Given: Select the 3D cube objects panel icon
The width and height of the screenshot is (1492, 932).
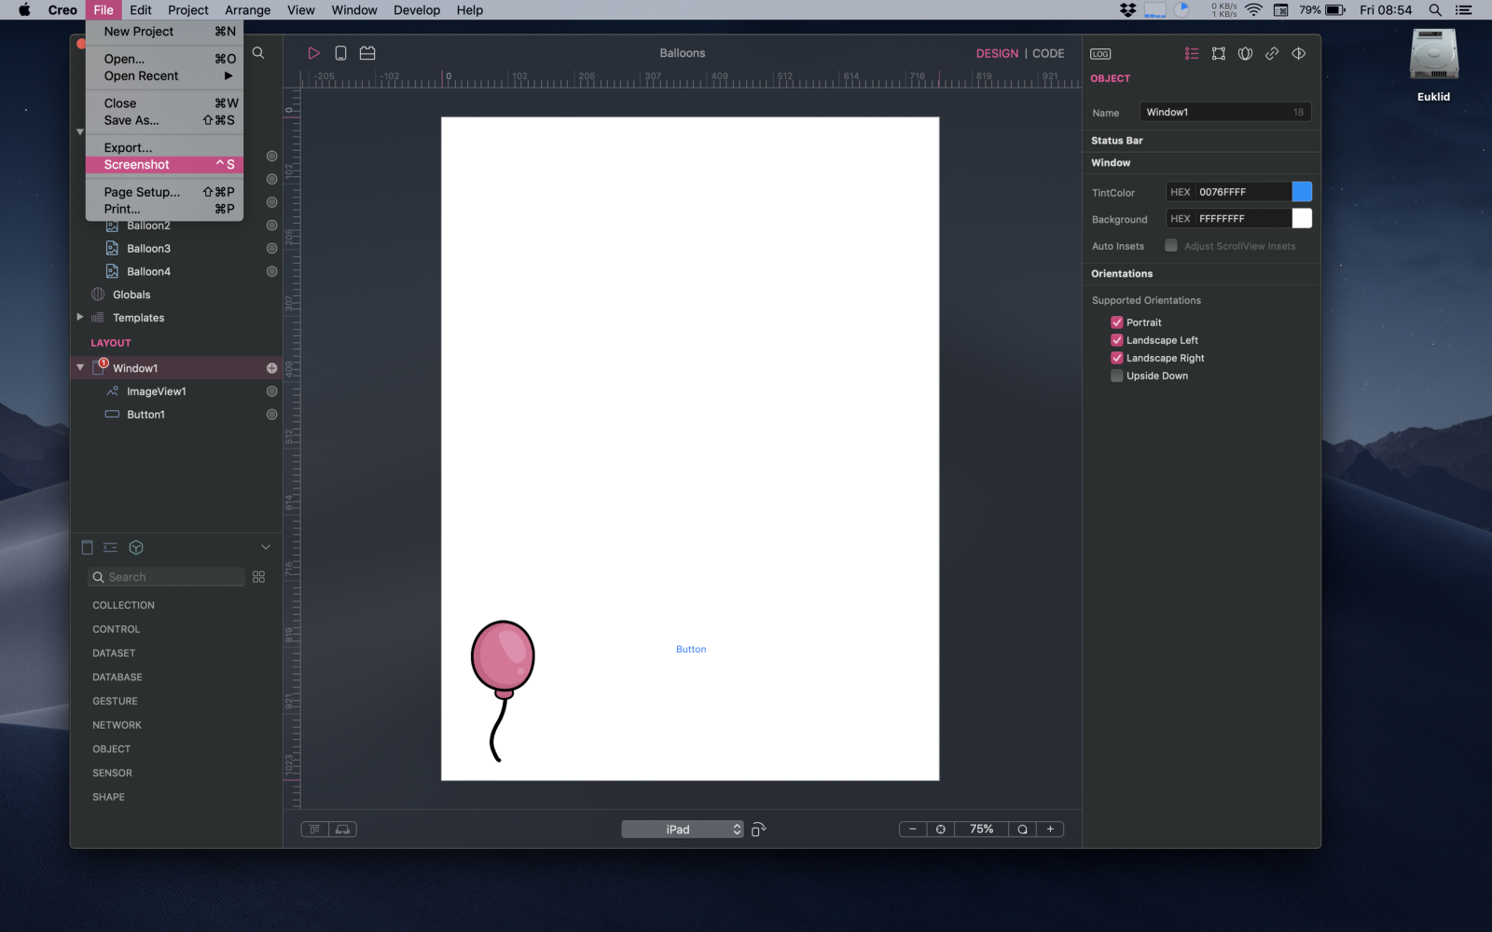Looking at the screenshot, I should click(x=136, y=547).
